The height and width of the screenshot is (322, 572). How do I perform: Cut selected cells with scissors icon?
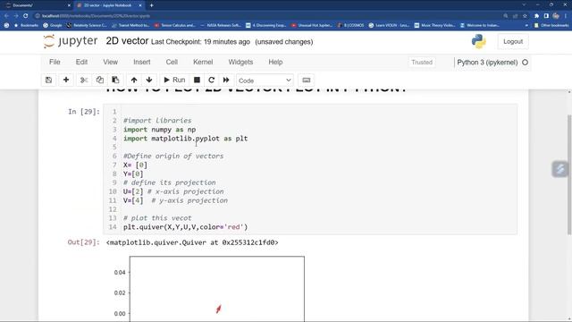point(84,80)
